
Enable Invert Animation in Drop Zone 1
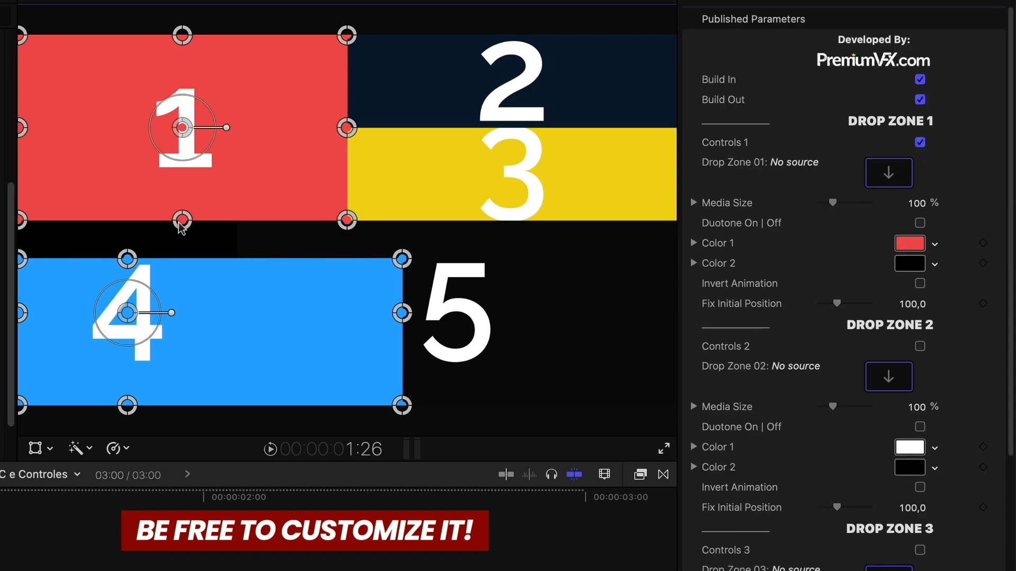pyautogui.click(x=920, y=283)
